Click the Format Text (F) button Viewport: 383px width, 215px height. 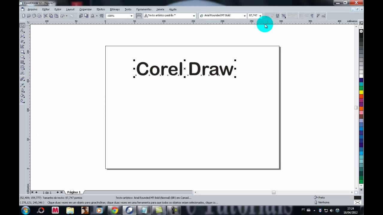[318, 16]
